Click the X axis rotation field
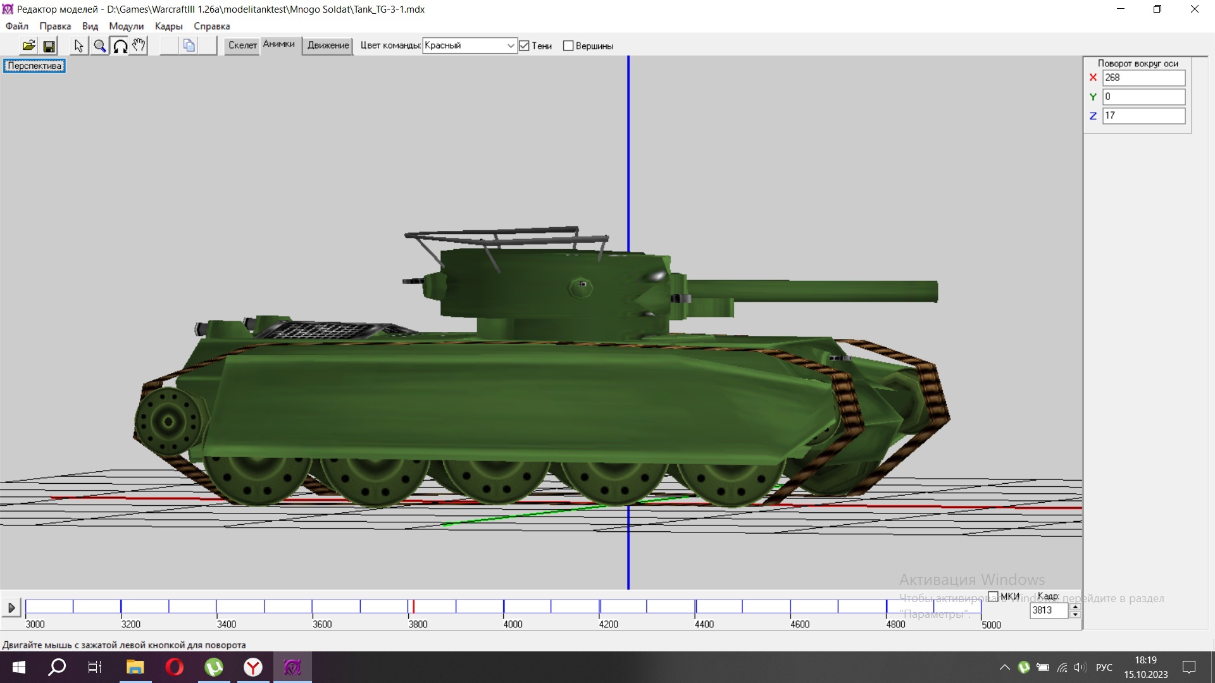The width and height of the screenshot is (1215, 683). coord(1143,78)
